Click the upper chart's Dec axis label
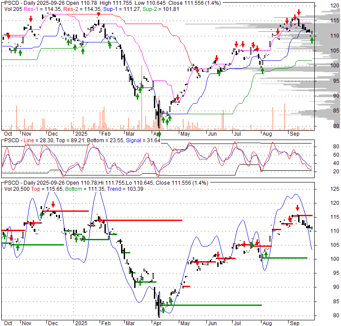The image size is (341, 326). pyautogui.click(x=53, y=134)
